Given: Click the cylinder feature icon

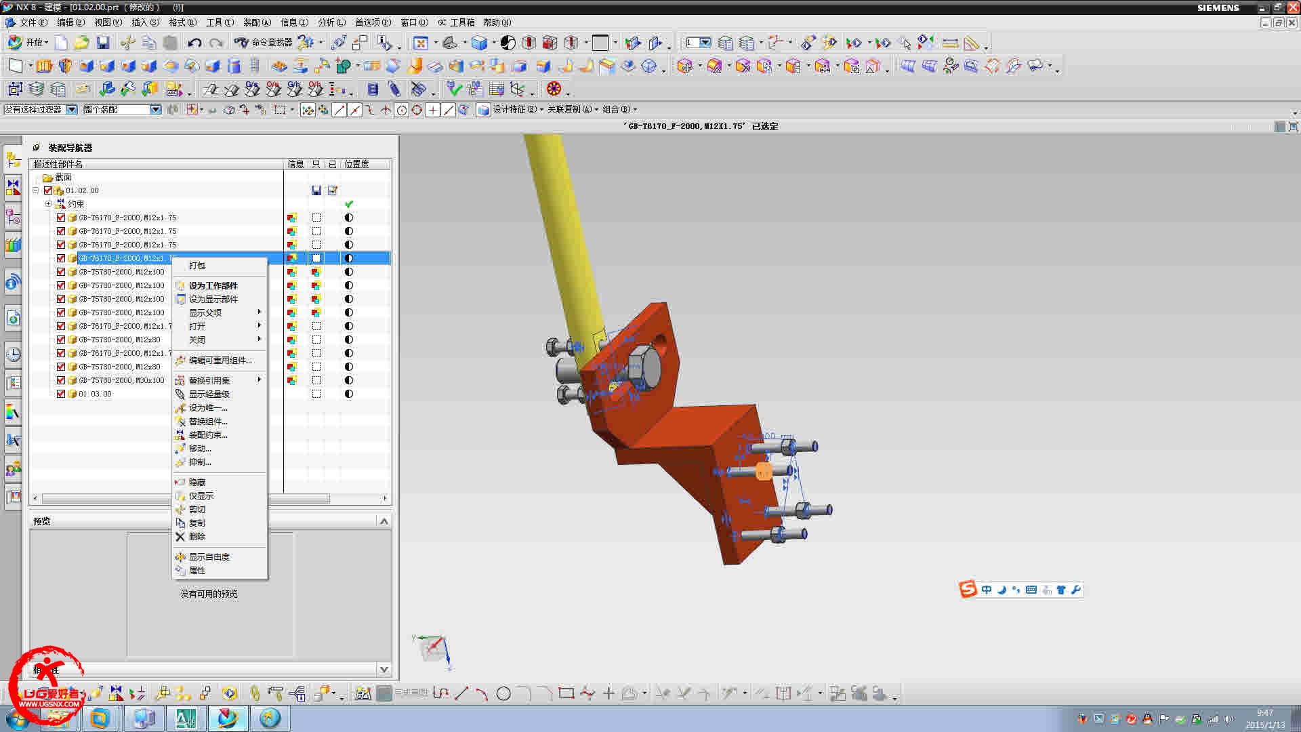Looking at the screenshot, I should point(234,66).
